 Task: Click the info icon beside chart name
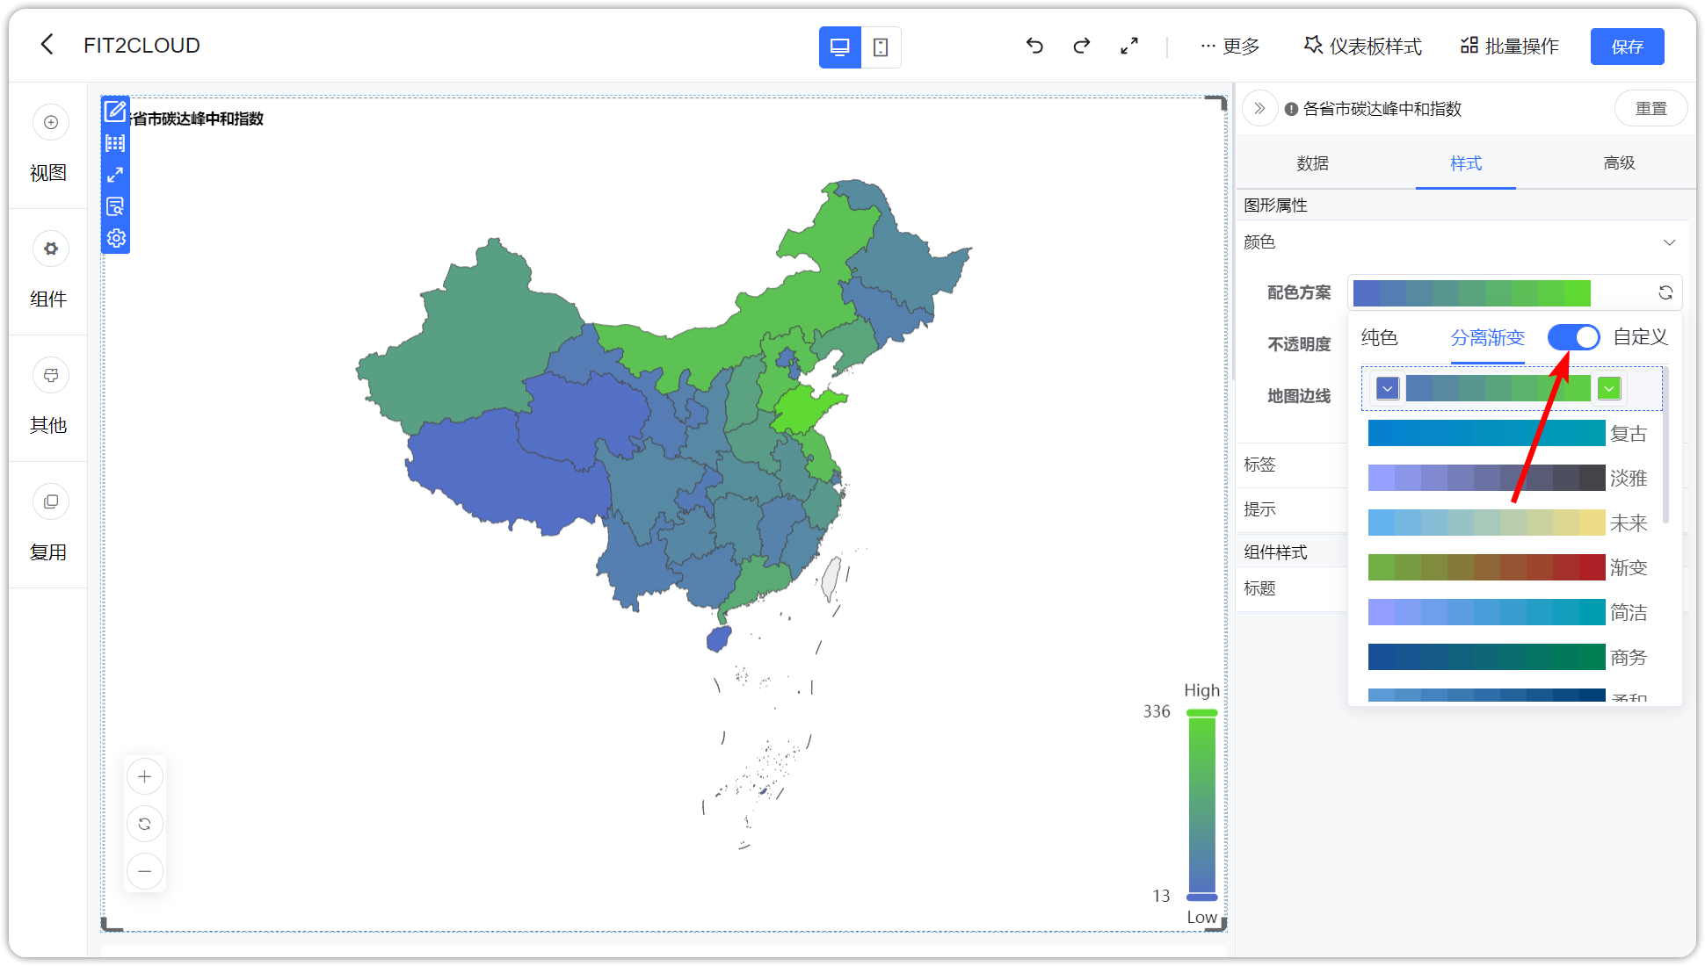[1291, 110]
